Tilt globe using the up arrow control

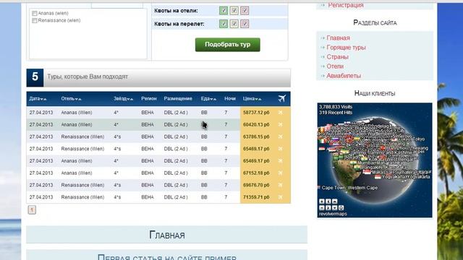point(334,201)
